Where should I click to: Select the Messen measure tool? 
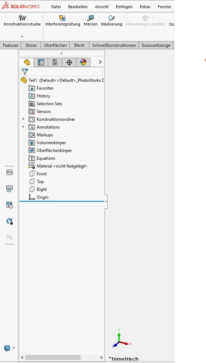point(90,21)
